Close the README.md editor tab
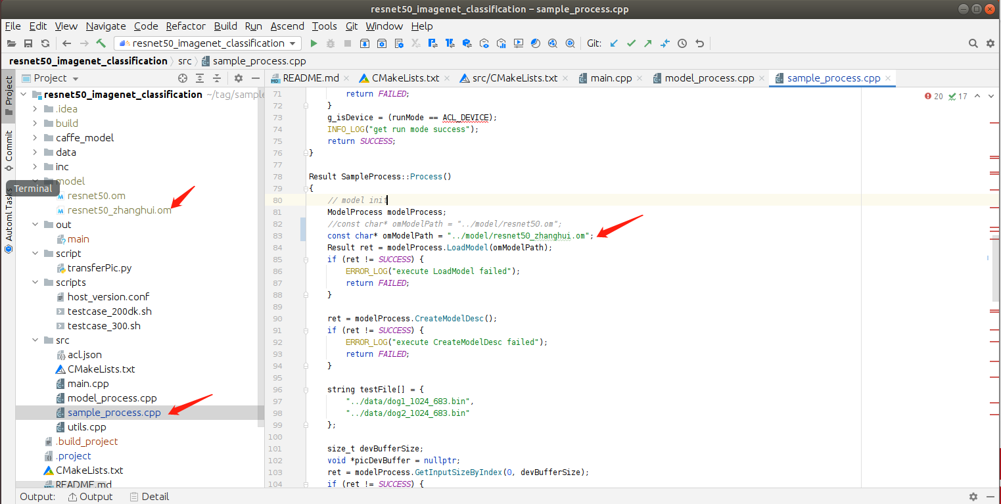This screenshot has width=1001, height=504. pos(347,78)
